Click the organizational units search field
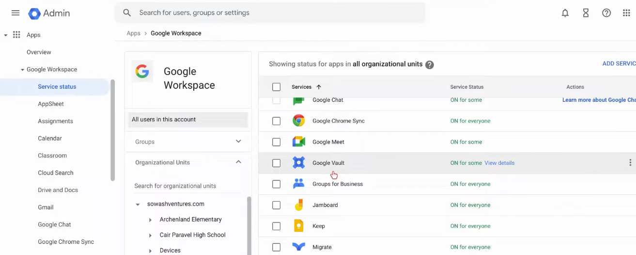Viewport: 636px width, 255px height. click(x=186, y=186)
